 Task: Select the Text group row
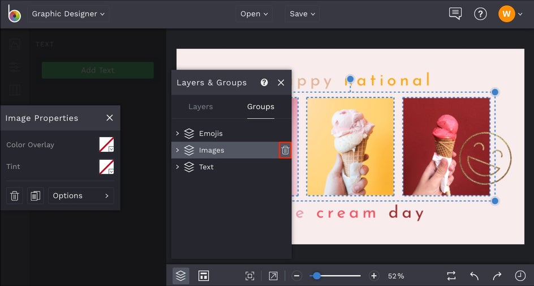231,167
